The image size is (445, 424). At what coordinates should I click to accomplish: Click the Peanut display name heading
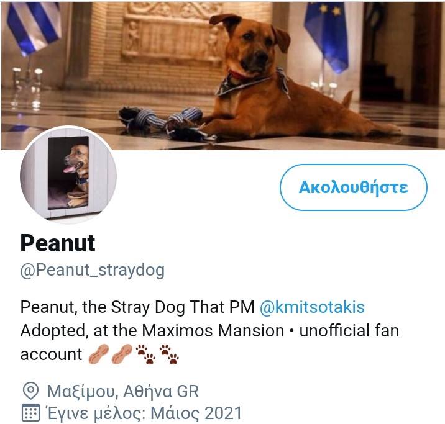tap(58, 243)
